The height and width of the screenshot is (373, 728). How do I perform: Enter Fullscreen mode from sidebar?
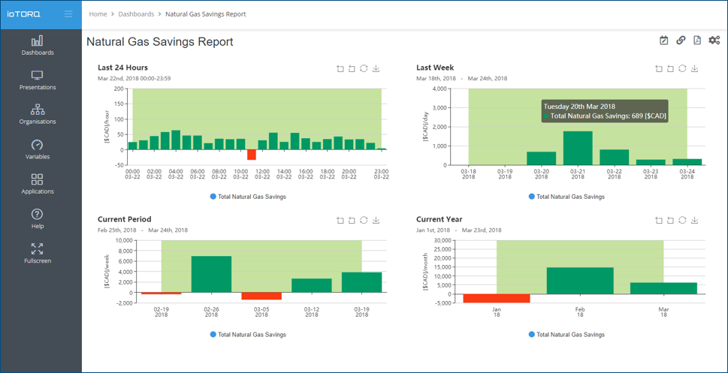38,254
